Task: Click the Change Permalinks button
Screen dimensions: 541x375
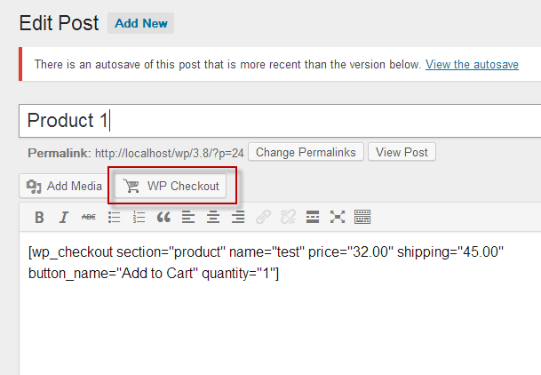Action: 306,152
